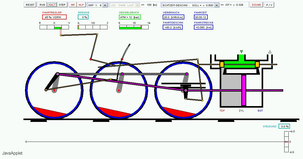Switch to the P / V diagram view

coord(269,5)
